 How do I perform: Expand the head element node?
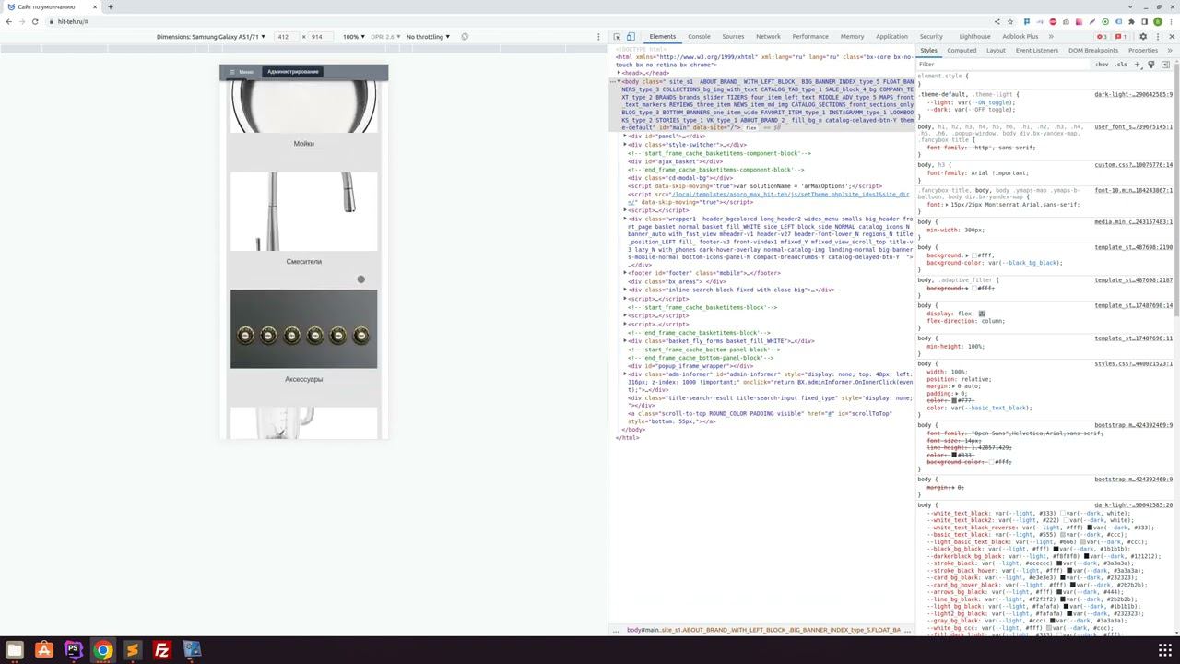click(x=619, y=73)
